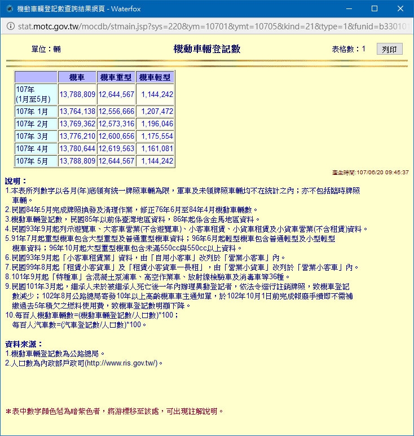Screen dimensions: 414x436
Task: Click the 107年 4月 row label
Action: (36, 148)
